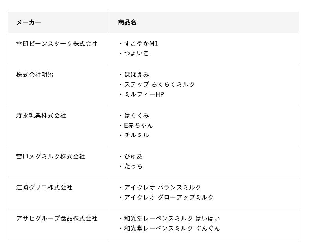Click アイクレオ バランスミルク product text
This screenshot has height=251, width=314.
pos(162,187)
